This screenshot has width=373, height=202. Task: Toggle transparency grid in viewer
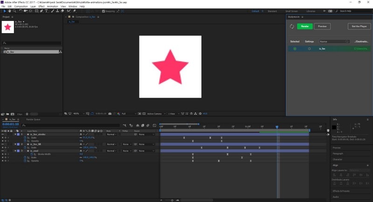[144, 114]
